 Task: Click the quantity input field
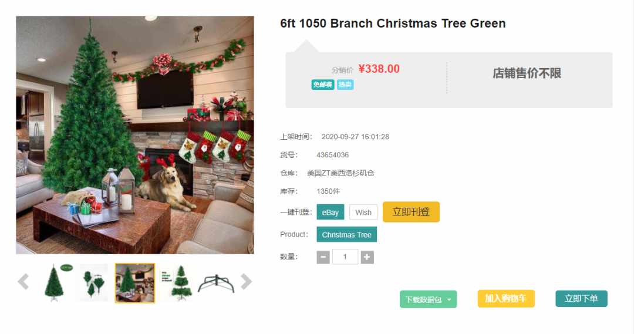click(345, 257)
